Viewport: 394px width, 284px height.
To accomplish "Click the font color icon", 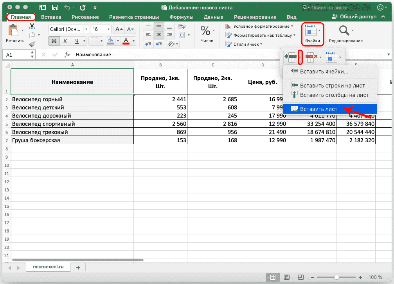I will coord(126,39).
